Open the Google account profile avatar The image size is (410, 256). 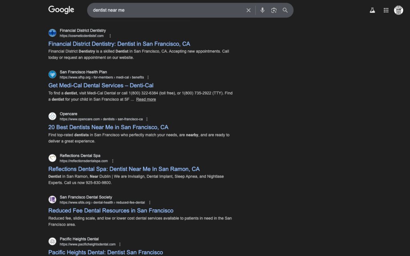(398, 10)
